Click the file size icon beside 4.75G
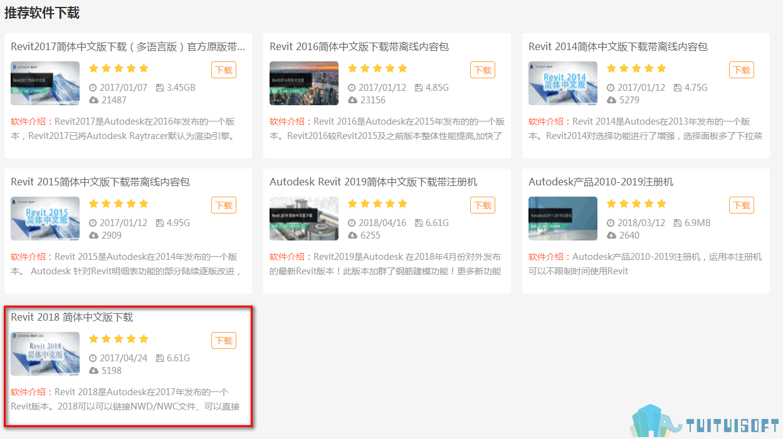The width and height of the screenshot is (783, 439). 678,88
